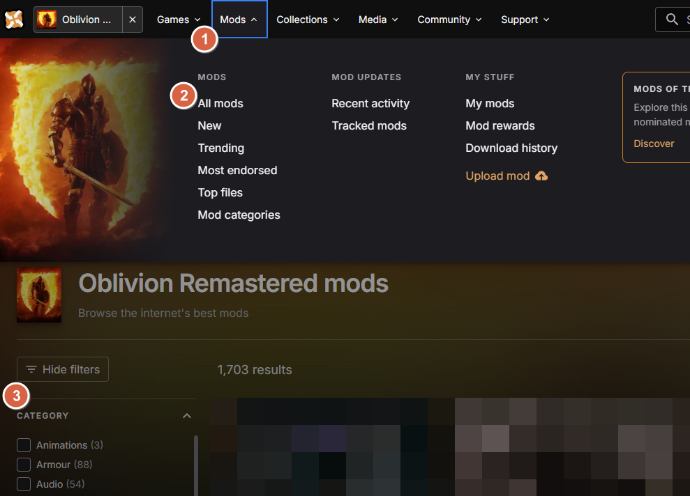Choose Most endorsed in Mods menu
The height and width of the screenshot is (496, 690).
click(237, 170)
